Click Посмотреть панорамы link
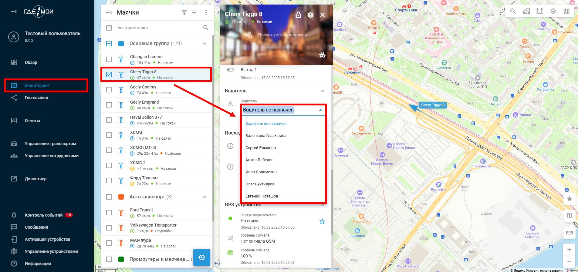The image size is (578, 272). point(282,35)
